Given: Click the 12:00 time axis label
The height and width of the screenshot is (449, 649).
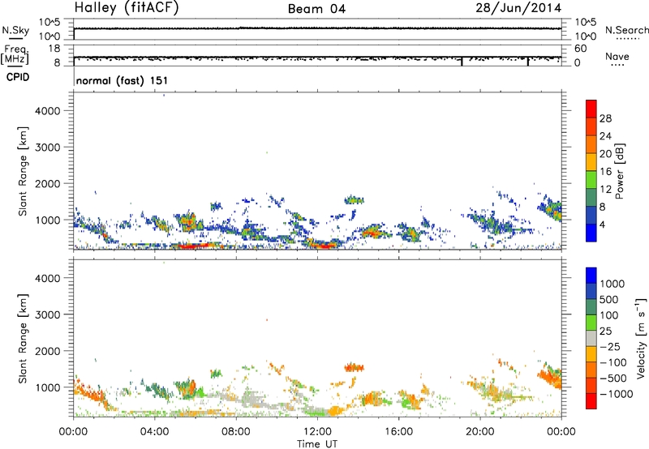Looking at the screenshot, I should click(317, 432).
